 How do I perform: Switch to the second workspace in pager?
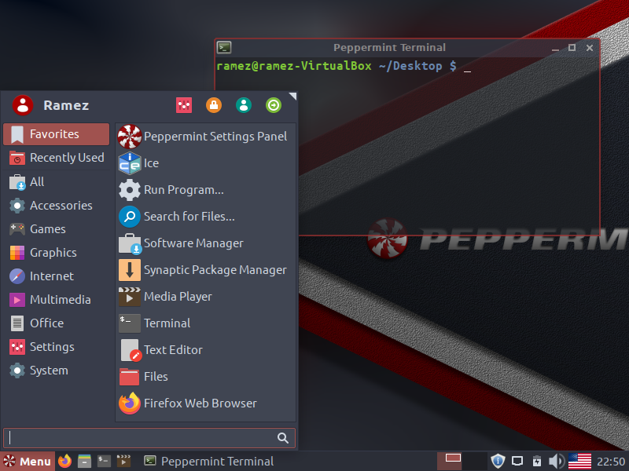(475, 461)
